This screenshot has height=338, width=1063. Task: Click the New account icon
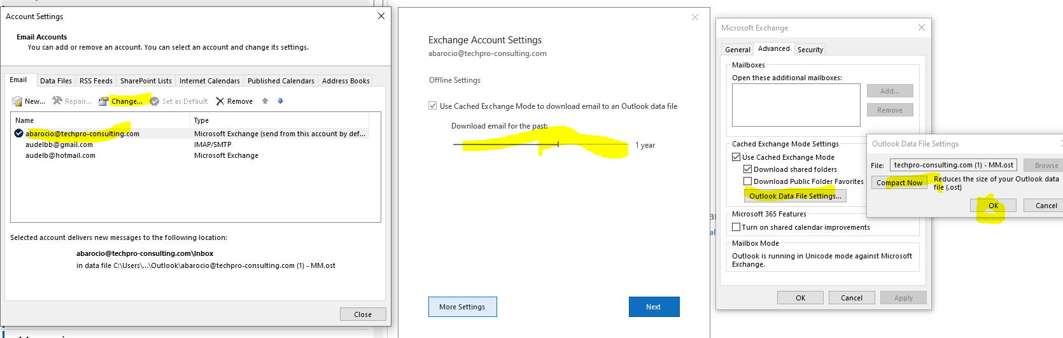pos(17,101)
